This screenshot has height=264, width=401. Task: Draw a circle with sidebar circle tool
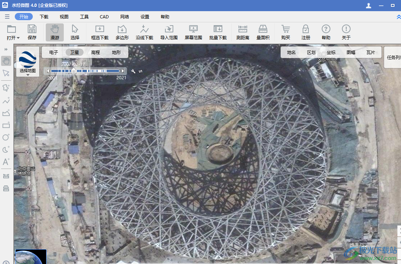6,137
